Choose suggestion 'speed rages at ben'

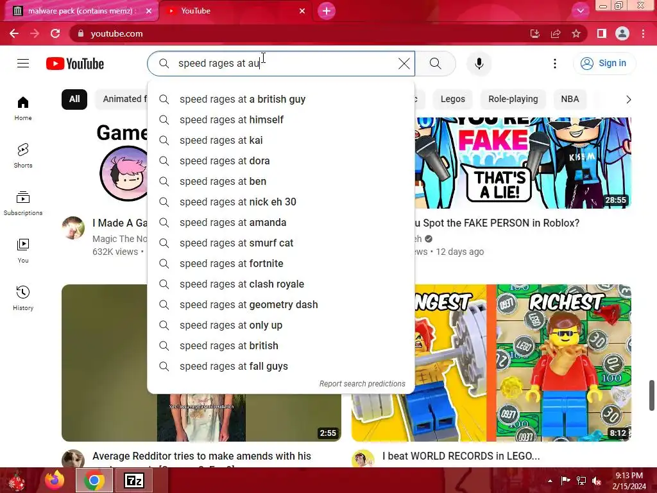[281, 182]
